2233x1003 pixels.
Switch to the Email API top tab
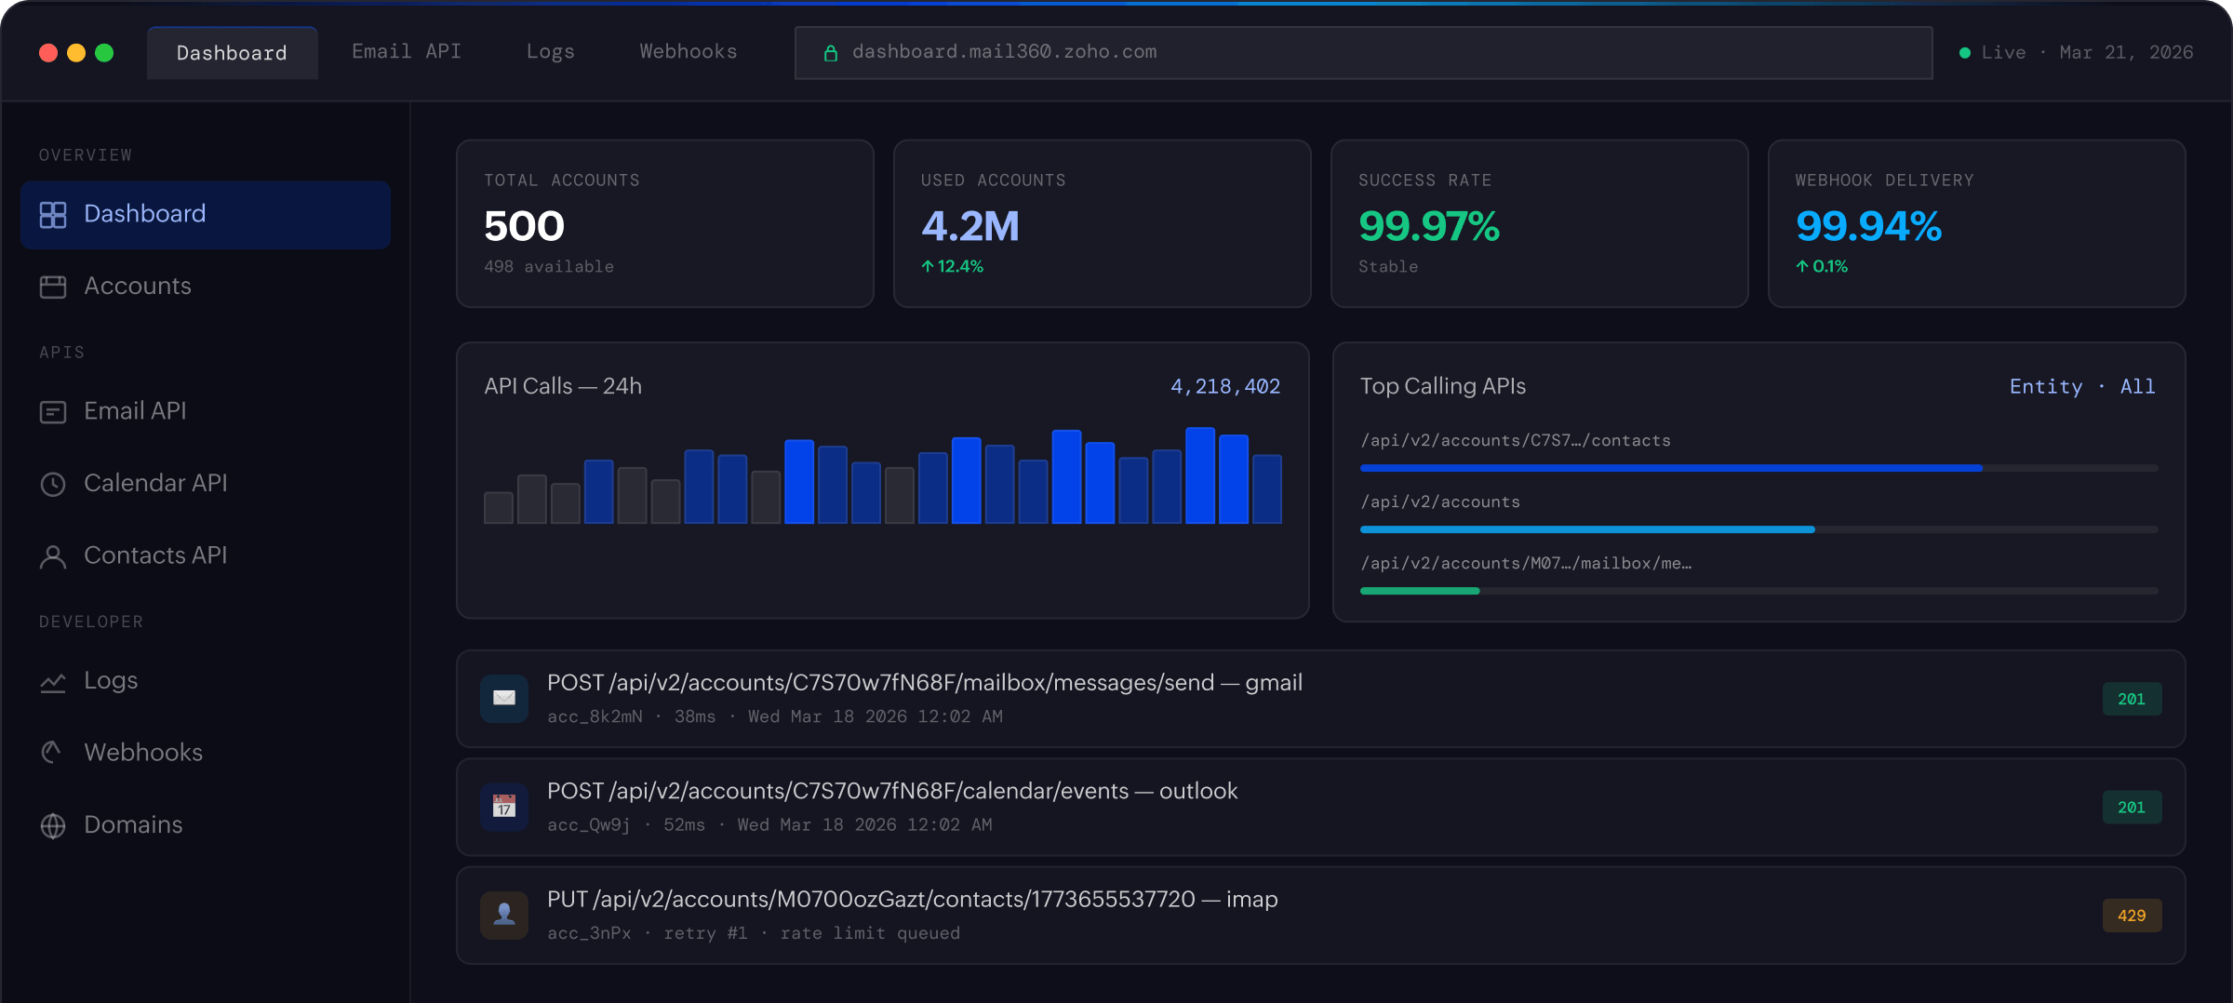[x=407, y=52]
